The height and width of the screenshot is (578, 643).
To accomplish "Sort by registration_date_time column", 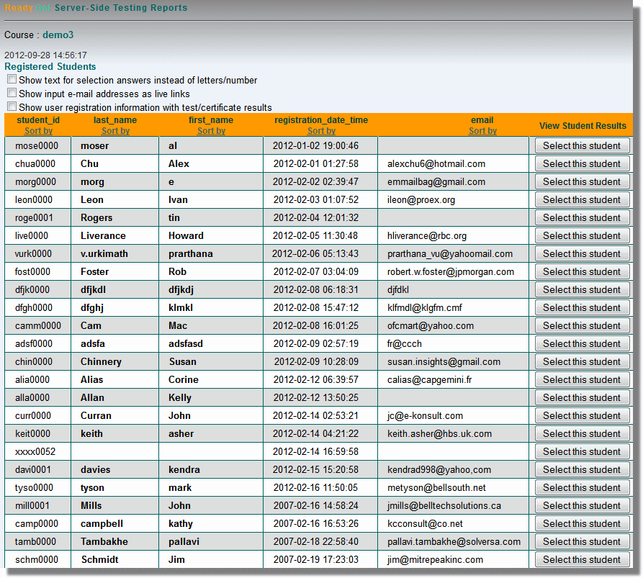I will [321, 131].
